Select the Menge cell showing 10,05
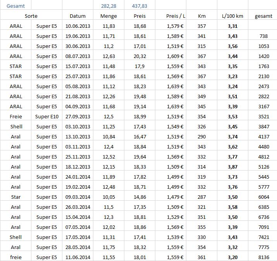The height and width of the screenshot is (261, 277). 108,197
